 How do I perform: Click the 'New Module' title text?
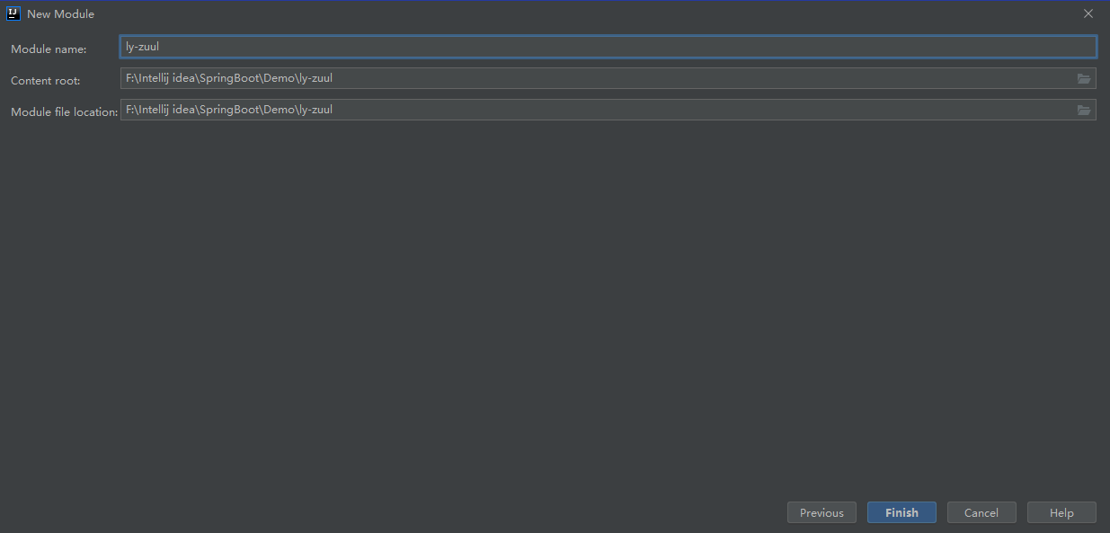coord(60,13)
